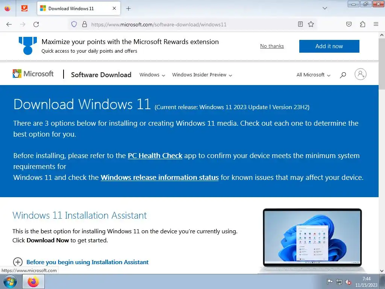Screen dimensions: 385x289
Task: Click the forward navigation arrow
Action: click(x=23, y=24)
